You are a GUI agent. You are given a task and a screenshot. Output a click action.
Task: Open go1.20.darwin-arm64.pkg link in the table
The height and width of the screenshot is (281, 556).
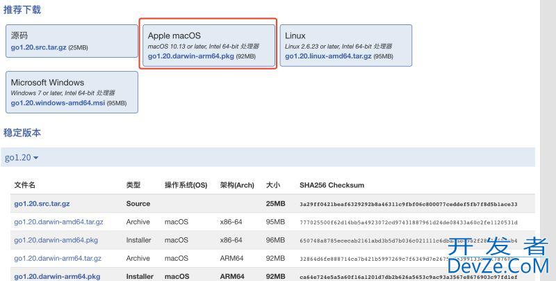coord(57,276)
